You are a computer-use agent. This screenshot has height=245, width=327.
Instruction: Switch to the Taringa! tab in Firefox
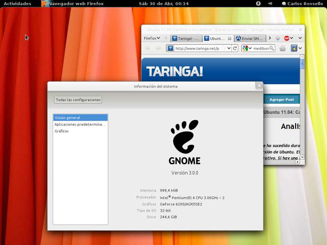(186, 38)
